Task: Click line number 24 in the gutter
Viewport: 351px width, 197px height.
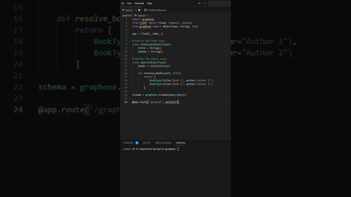Action: (x=126, y=102)
